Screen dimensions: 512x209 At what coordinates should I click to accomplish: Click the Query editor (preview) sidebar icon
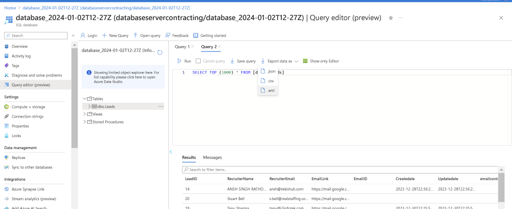click(x=7, y=85)
